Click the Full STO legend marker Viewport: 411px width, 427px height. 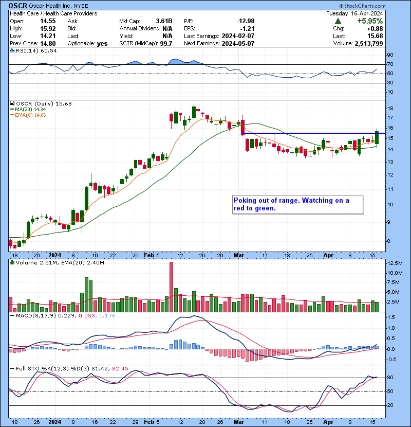tap(11, 368)
